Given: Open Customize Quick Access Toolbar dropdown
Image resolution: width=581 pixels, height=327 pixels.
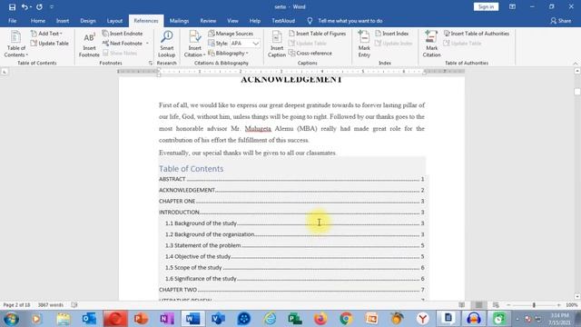Looking at the screenshot, I should point(52,7).
